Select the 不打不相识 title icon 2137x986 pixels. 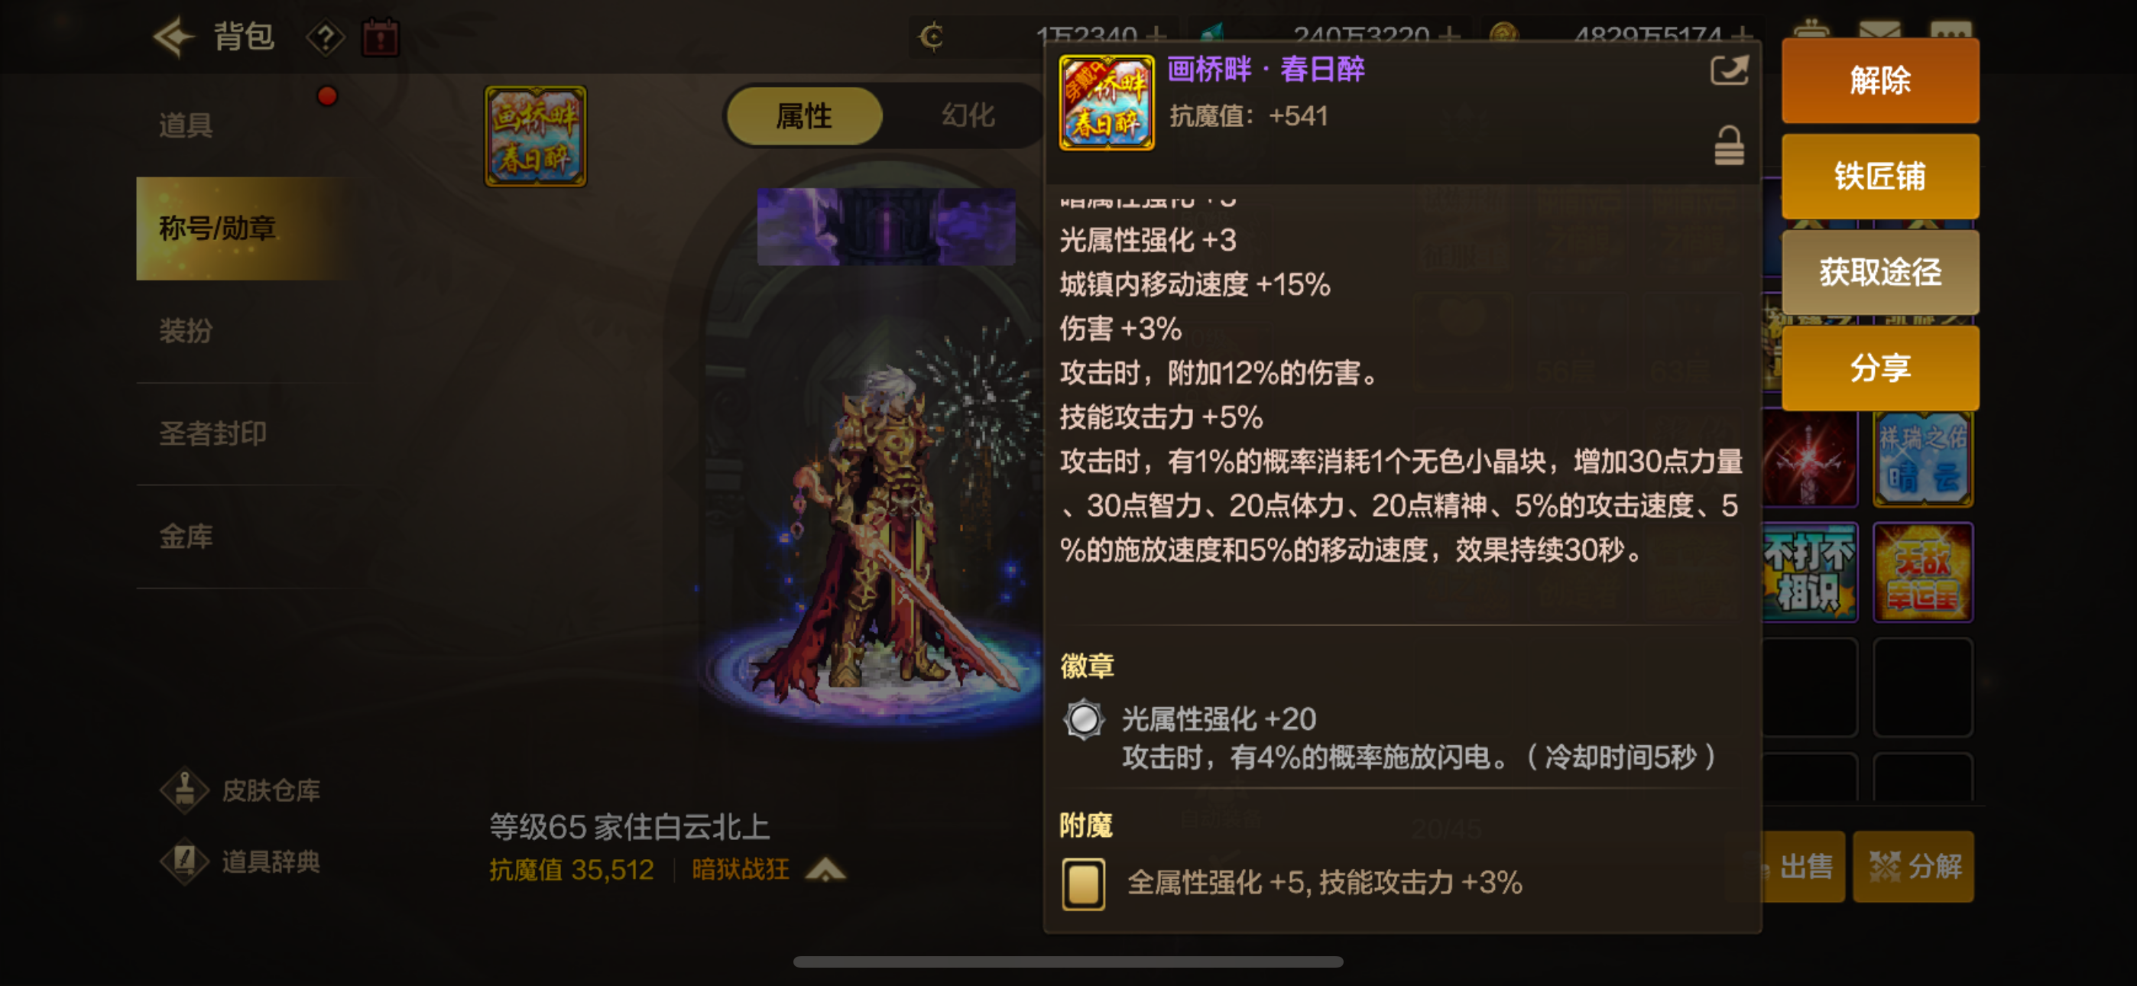pos(1808,572)
